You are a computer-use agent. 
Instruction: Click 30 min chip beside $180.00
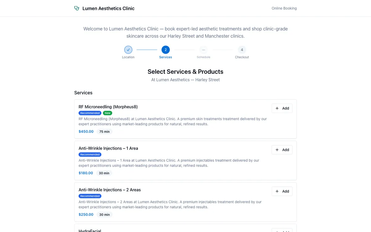click(104, 173)
